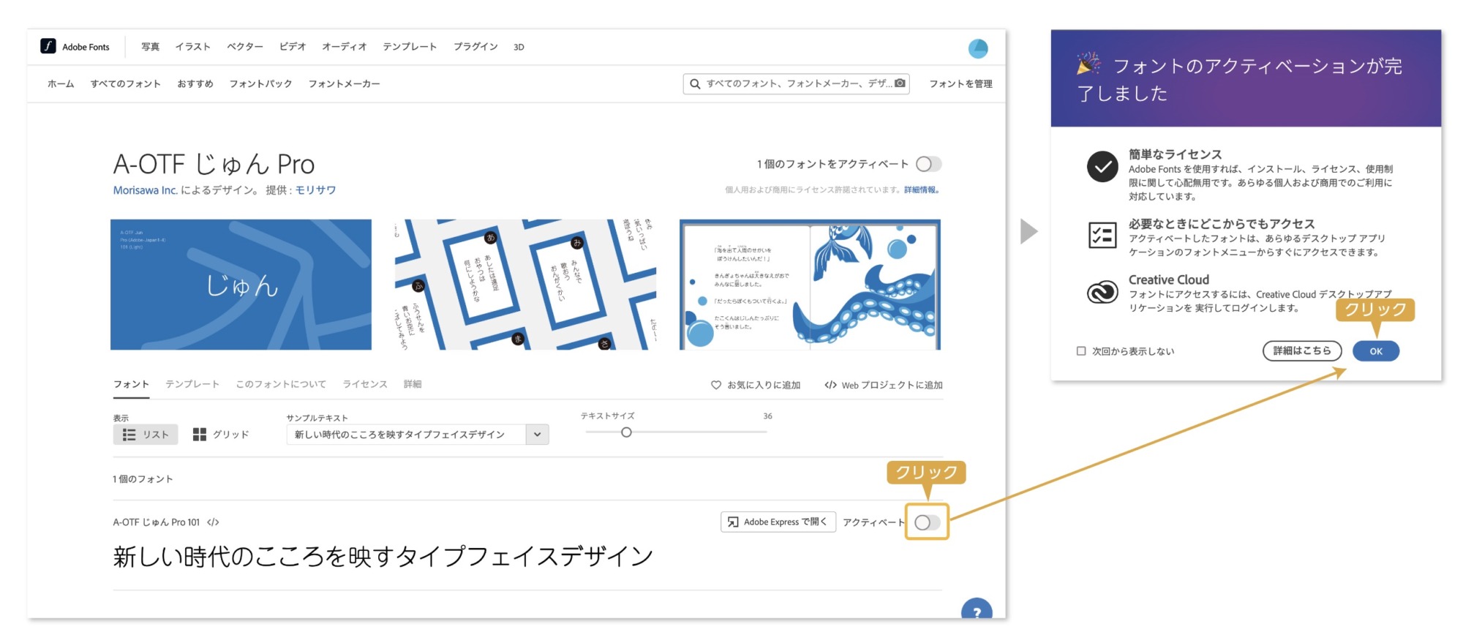
Task: Click the search magnifier icon
Action: click(695, 84)
